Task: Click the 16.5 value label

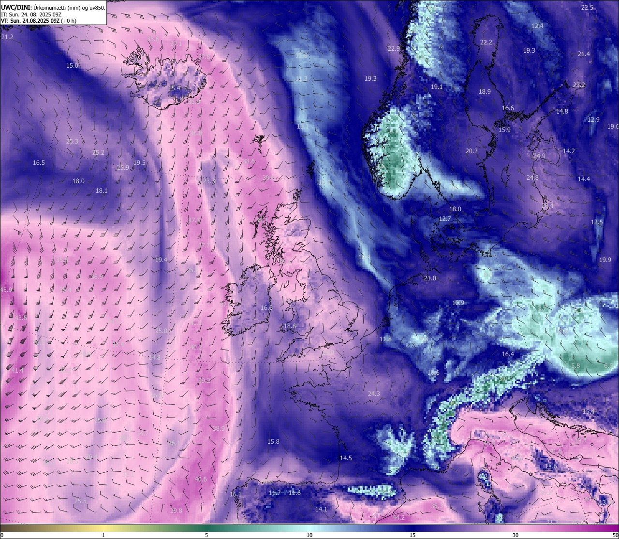Action: (x=39, y=163)
